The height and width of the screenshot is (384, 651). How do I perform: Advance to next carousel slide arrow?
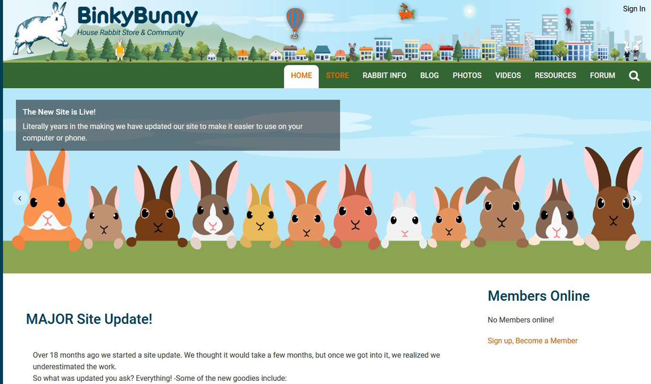[634, 198]
